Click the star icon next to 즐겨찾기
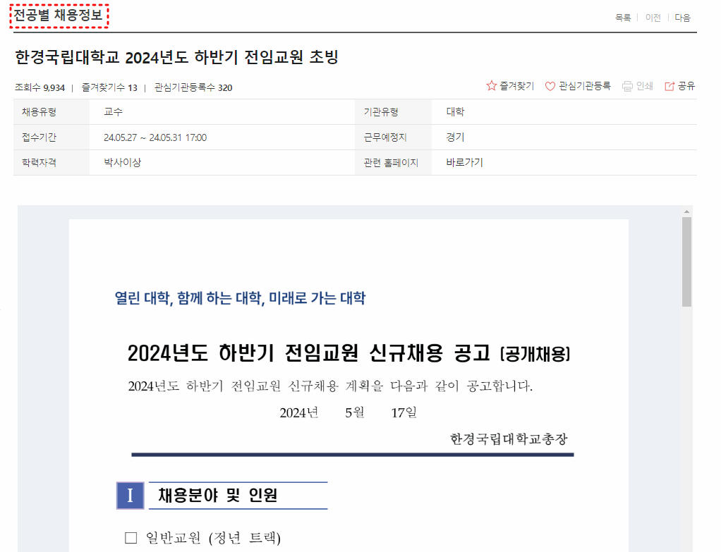 491,86
